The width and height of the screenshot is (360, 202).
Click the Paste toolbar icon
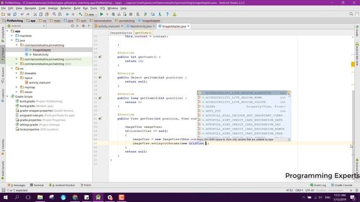(x=47, y=14)
